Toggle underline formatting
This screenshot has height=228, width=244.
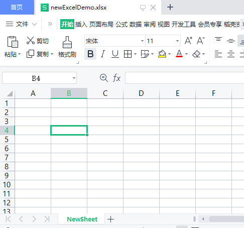click(115, 54)
